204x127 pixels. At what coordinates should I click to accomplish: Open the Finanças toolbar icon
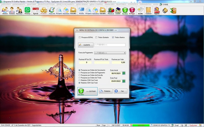(111, 10)
